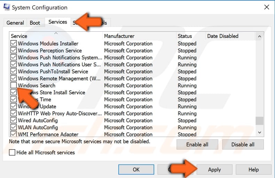Sort by the Service column header
Viewport: 275px width, 178px height.
[56, 36]
